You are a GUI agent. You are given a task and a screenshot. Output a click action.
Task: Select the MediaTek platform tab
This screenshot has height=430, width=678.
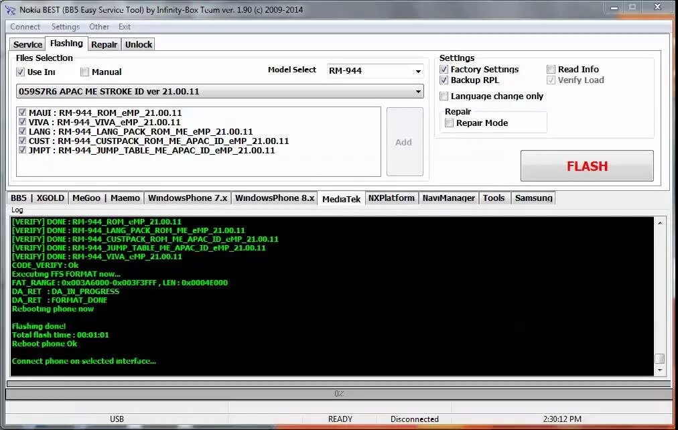pyautogui.click(x=341, y=198)
